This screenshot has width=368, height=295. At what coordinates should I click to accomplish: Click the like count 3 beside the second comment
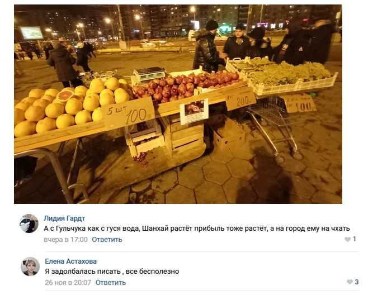(357, 282)
